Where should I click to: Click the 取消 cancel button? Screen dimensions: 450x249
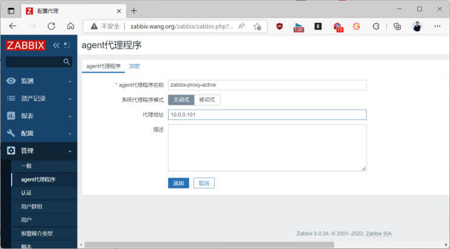tap(204, 183)
